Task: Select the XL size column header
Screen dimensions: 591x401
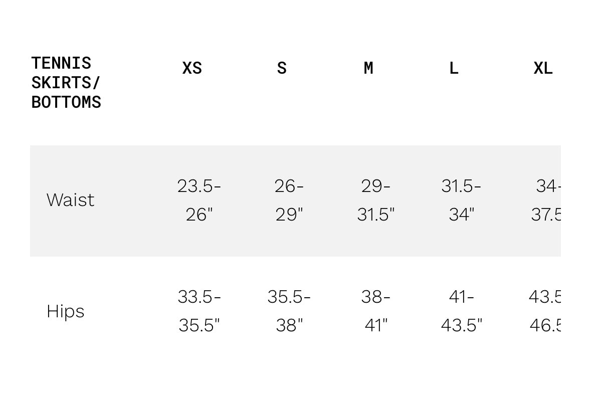Action: pyautogui.click(x=543, y=68)
